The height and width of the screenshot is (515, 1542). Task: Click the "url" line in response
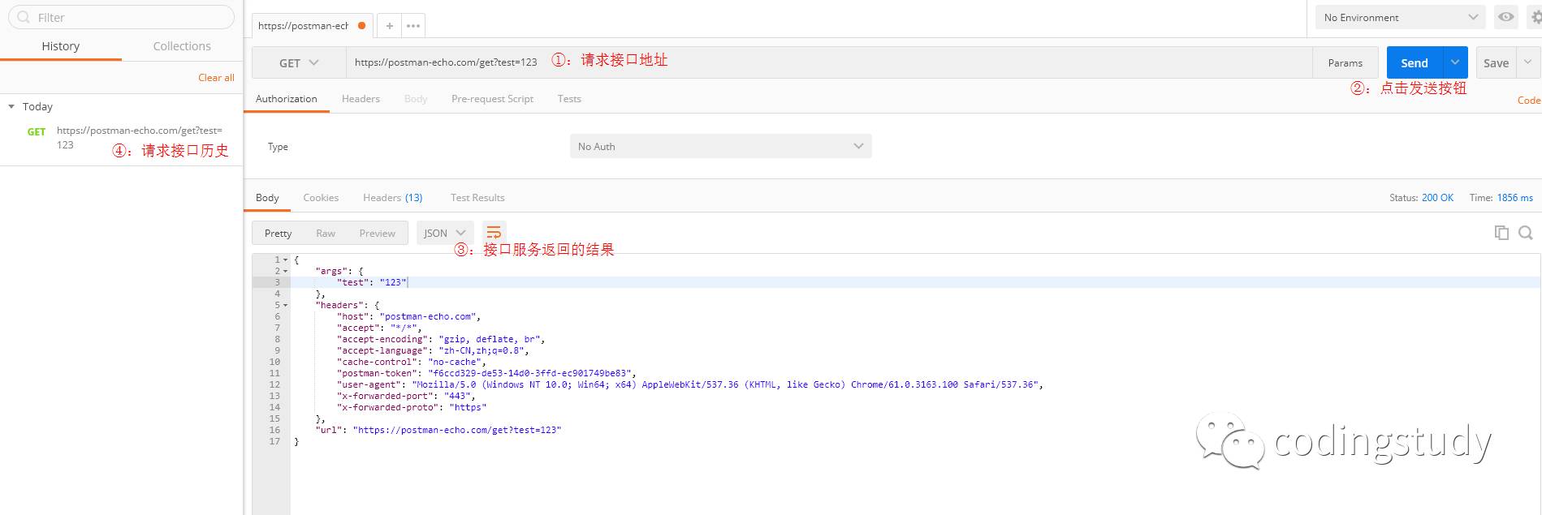[438, 430]
